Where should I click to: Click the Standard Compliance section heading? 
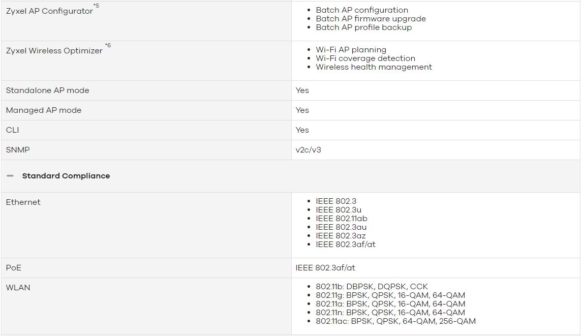66,176
